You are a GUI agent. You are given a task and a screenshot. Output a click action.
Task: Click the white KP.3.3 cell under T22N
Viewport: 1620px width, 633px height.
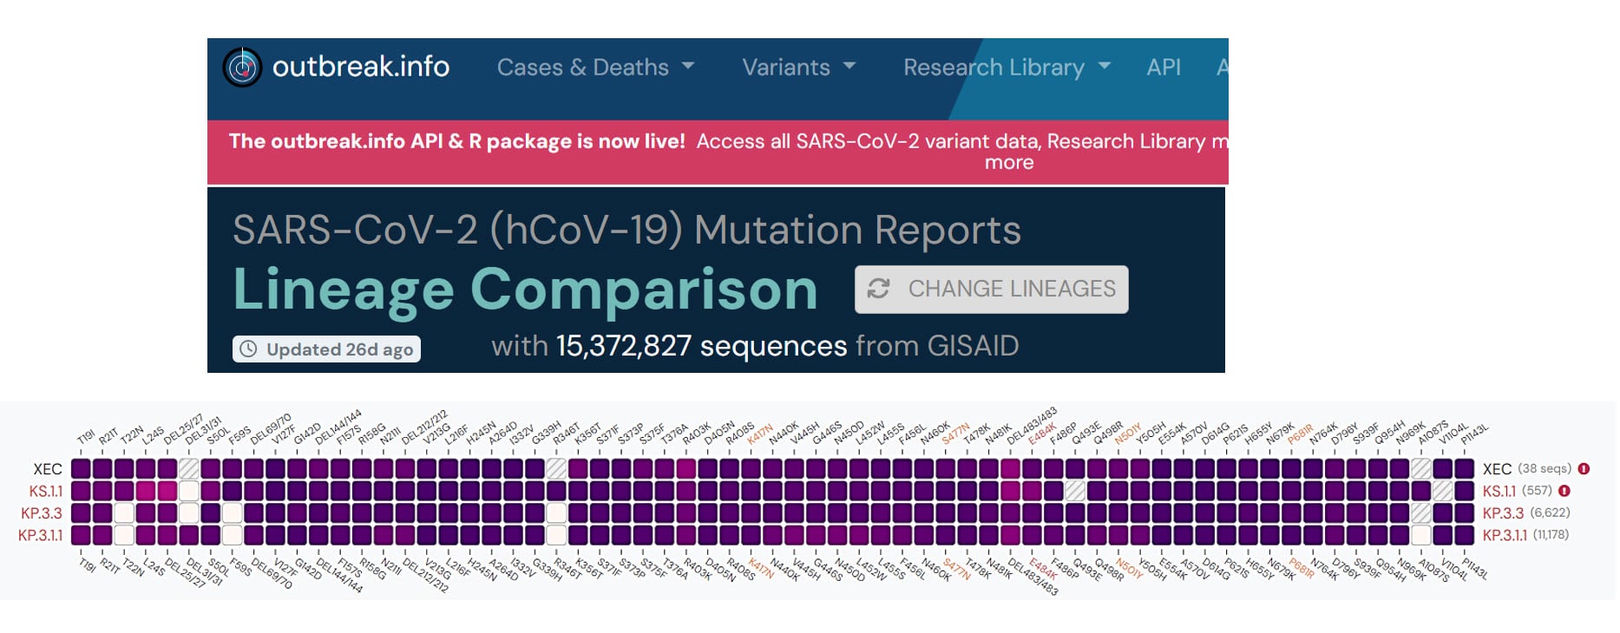click(x=124, y=512)
